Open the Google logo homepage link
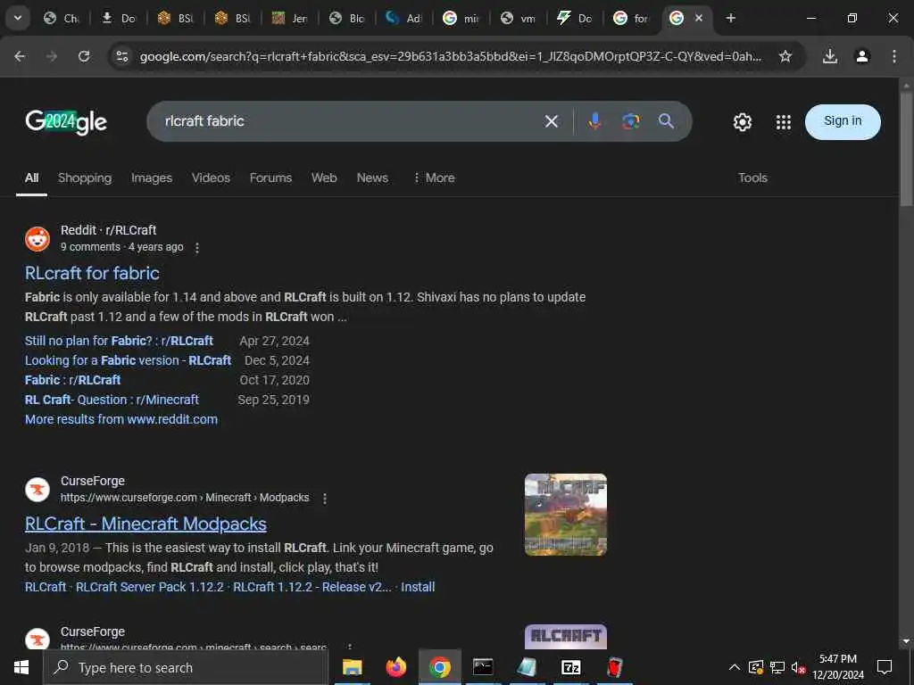 (x=66, y=121)
